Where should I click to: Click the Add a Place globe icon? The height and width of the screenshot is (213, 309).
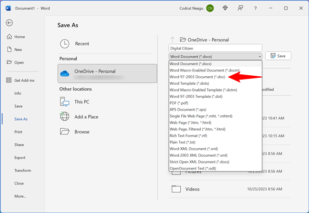(65, 117)
